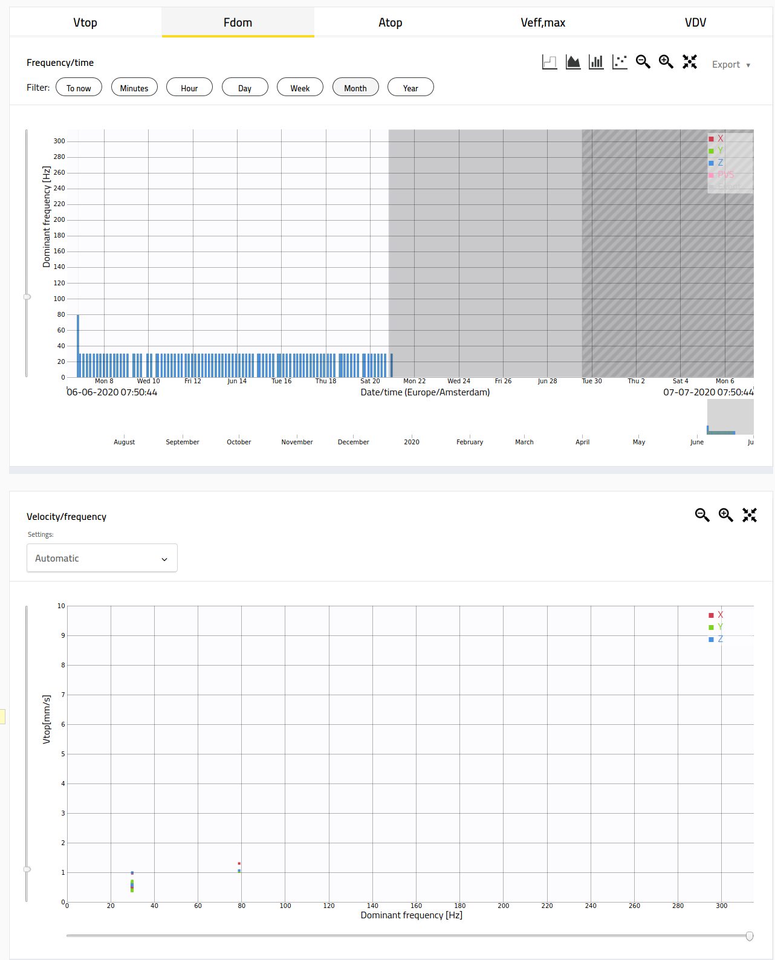The height and width of the screenshot is (960, 775).
Task: Switch to the Veff,max tab
Action: pyautogui.click(x=543, y=23)
